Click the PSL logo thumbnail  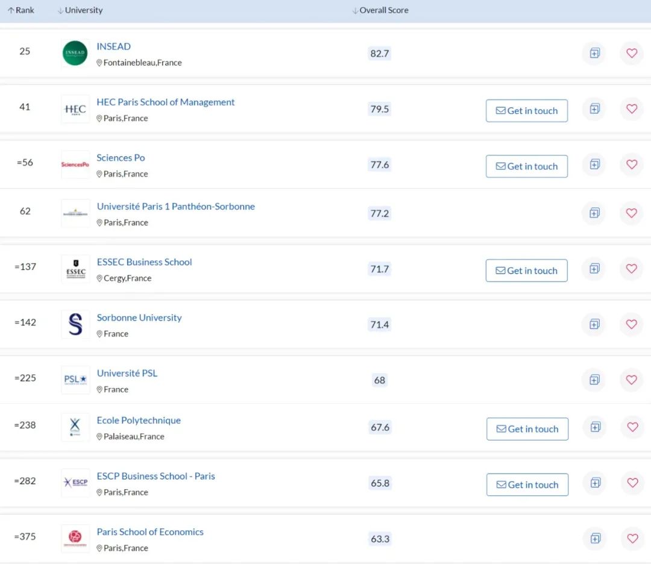pyautogui.click(x=75, y=380)
